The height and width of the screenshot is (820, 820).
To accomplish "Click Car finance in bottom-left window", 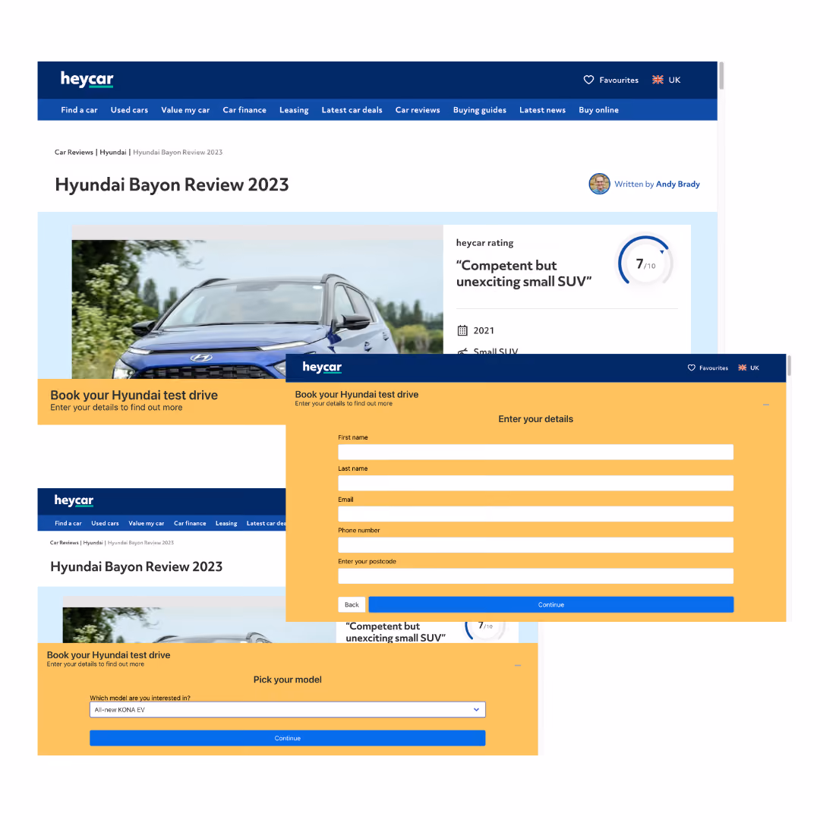I will [190, 523].
